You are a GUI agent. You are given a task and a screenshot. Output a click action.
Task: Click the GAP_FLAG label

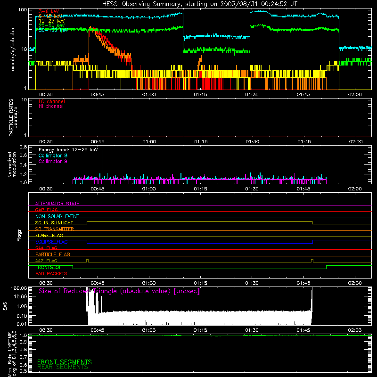pyautogui.click(x=46, y=210)
